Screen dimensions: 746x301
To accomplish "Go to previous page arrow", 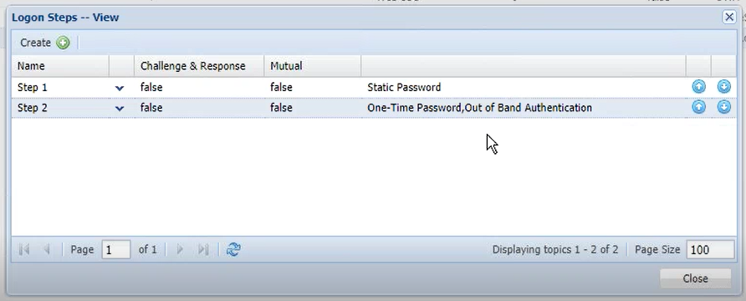I will coord(47,249).
